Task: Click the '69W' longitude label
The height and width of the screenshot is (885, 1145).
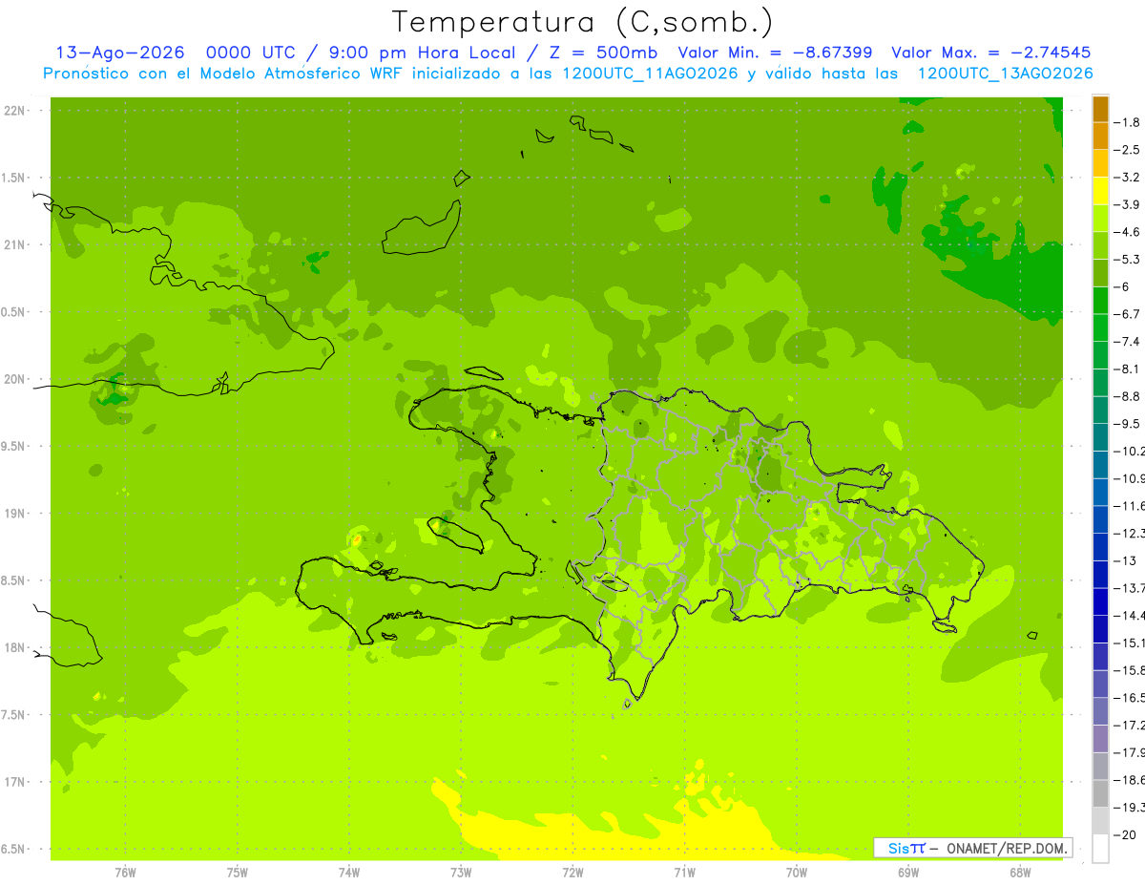Action: tap(908, 872)
